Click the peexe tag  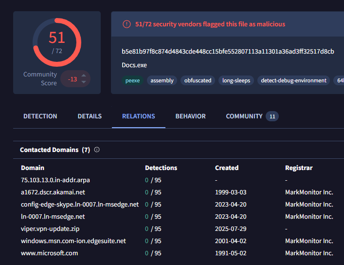131,80
